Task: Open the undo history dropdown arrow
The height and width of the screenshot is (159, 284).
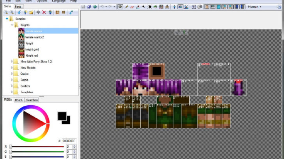Action: click(x=106, y=7)
